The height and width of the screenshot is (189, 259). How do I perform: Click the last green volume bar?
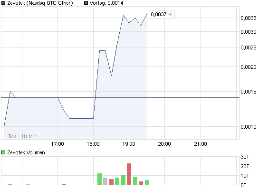tap(147, 182)
